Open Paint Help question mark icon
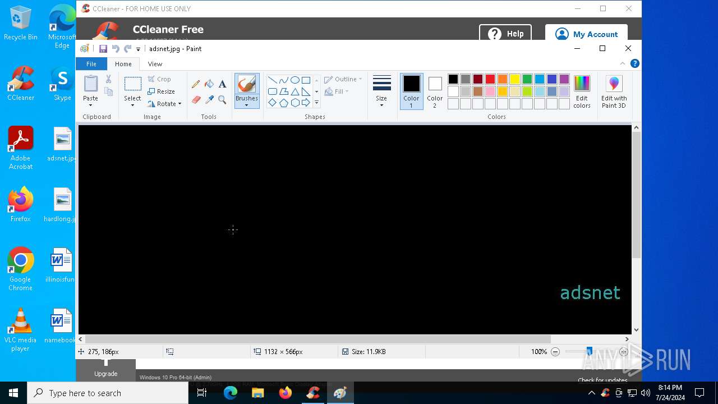 pyautogui.click(x=635, y=64)
